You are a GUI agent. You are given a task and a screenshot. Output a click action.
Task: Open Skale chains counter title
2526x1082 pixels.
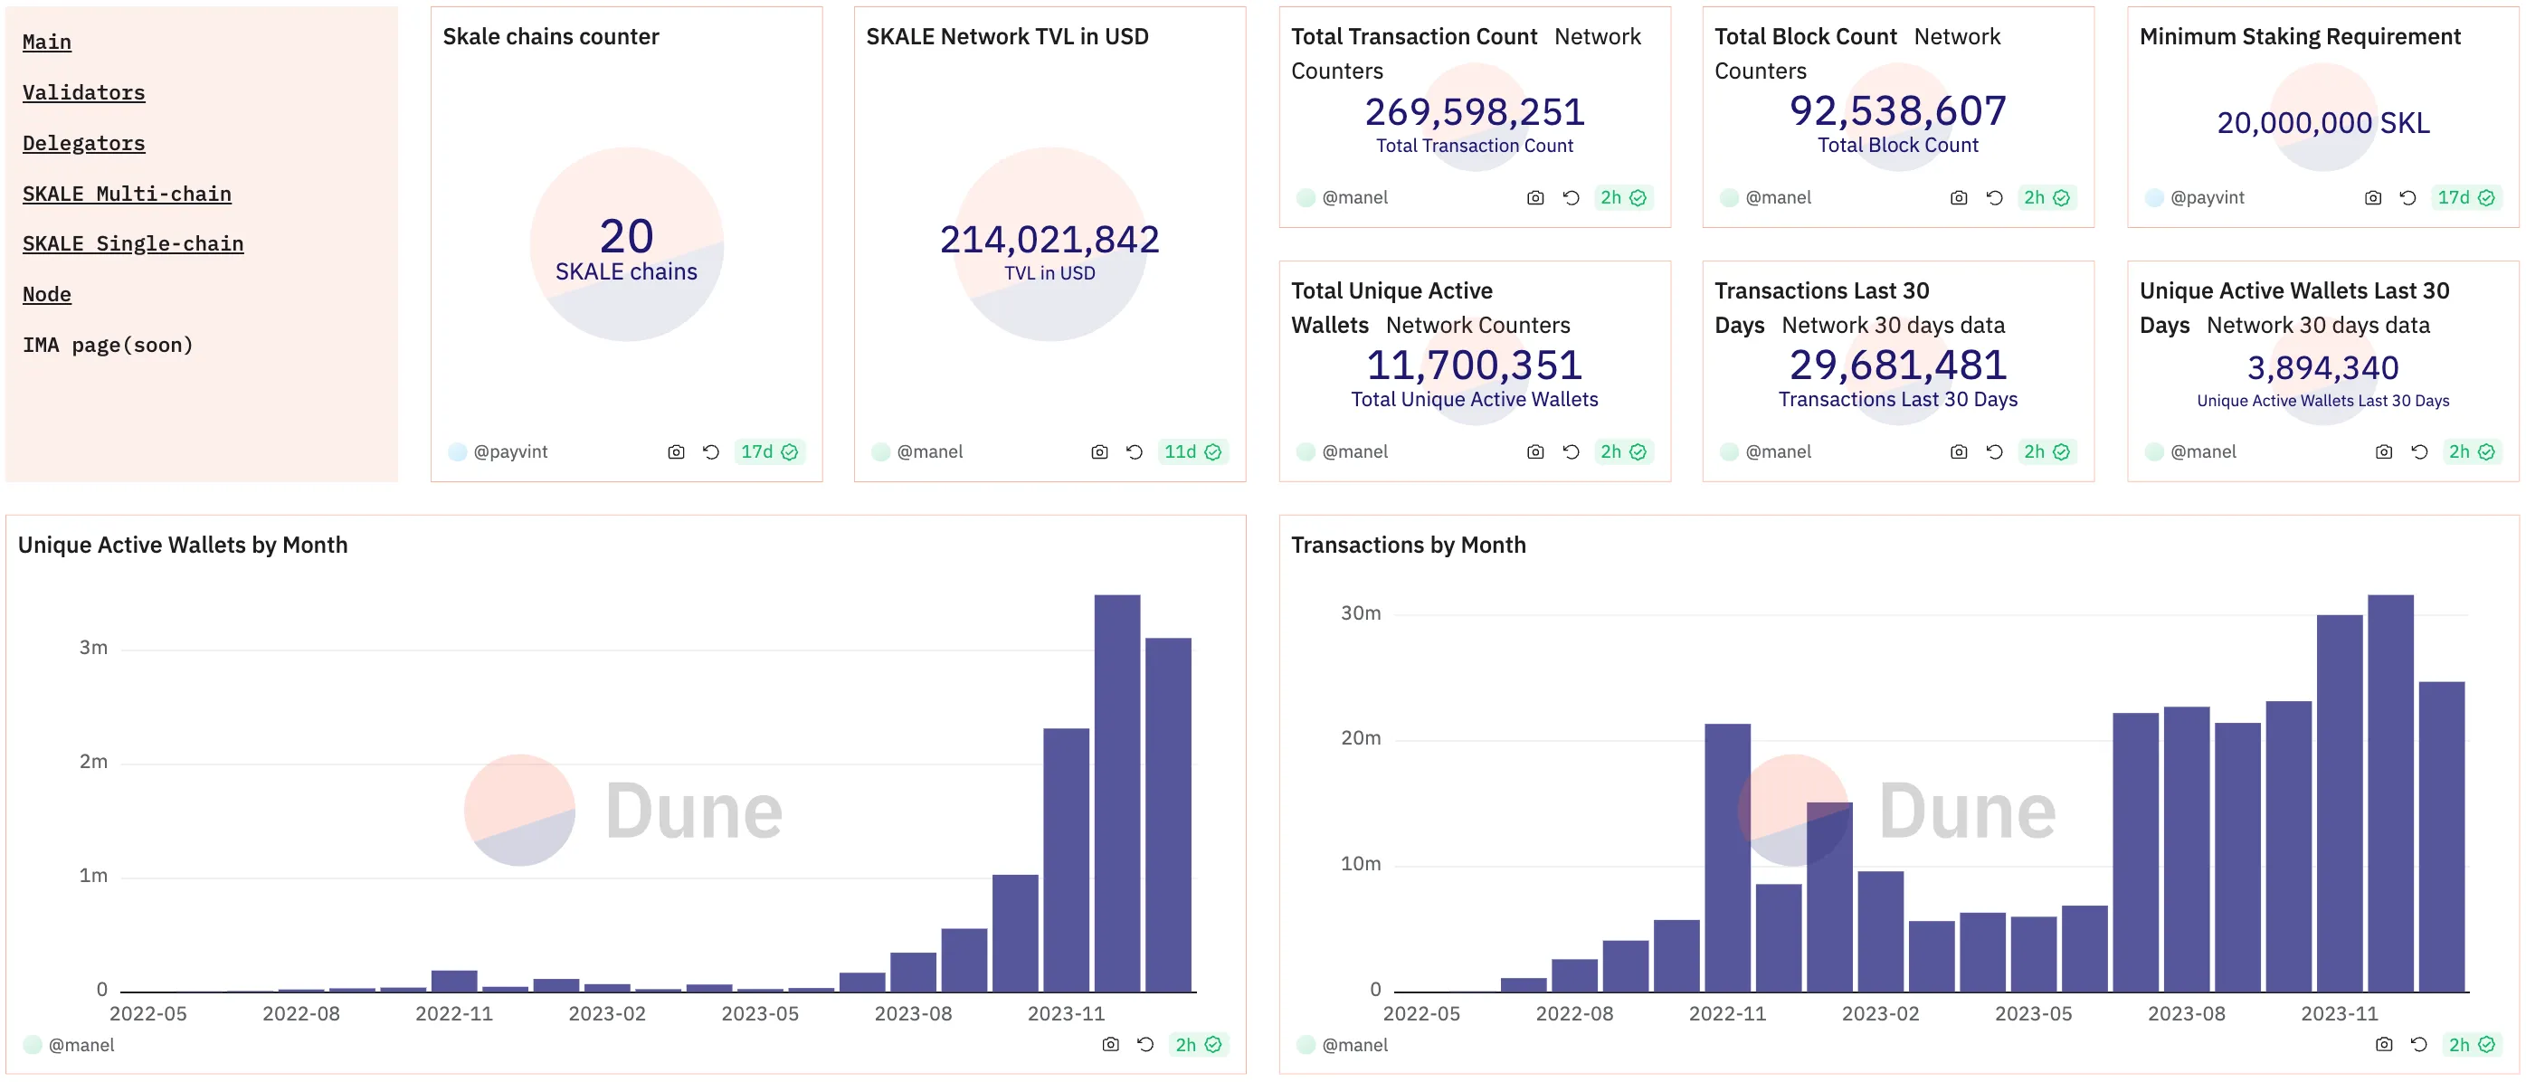click(x=551, y=37)
